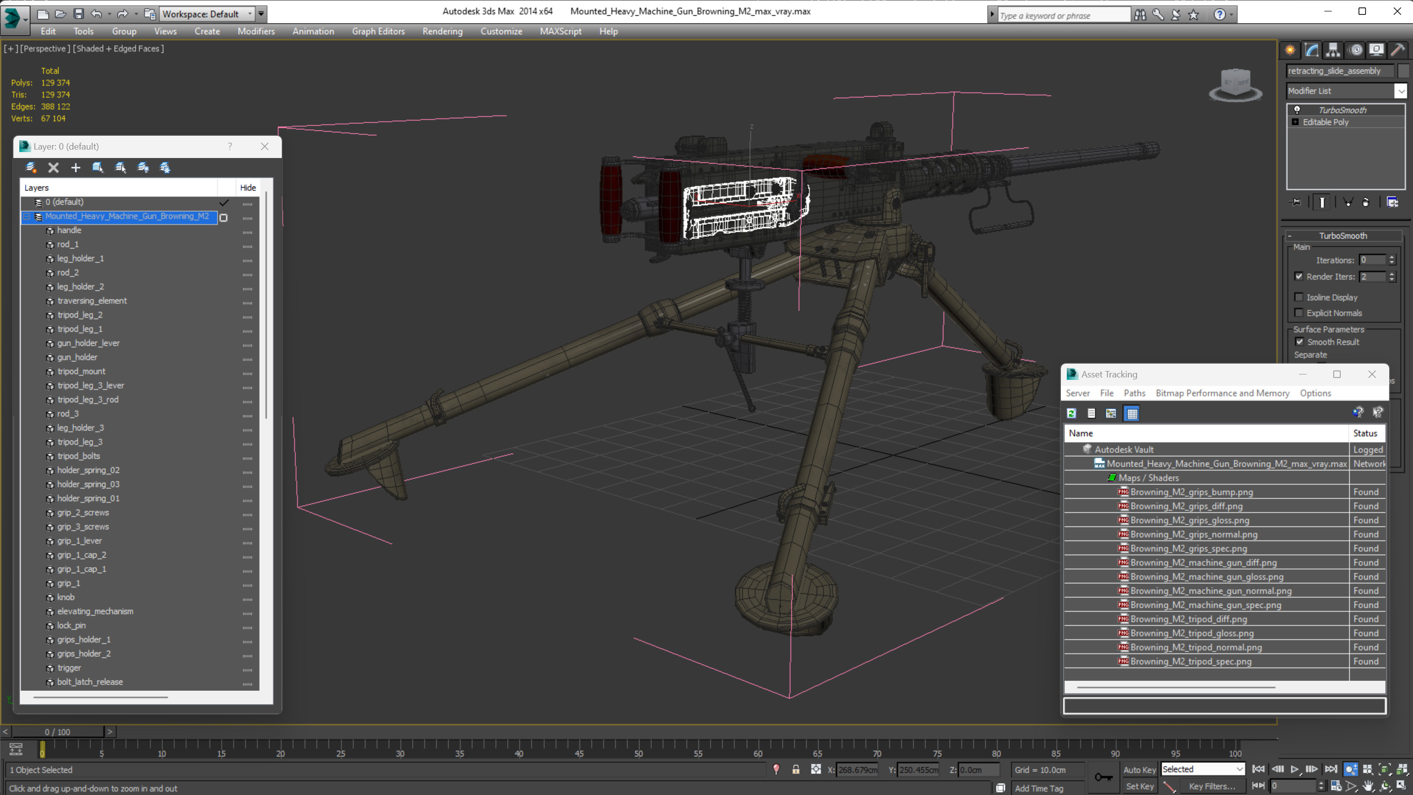Click the vertical scrollbar in the Layers list
This screenshot has height=795, width=1413.
pos(266,306)
